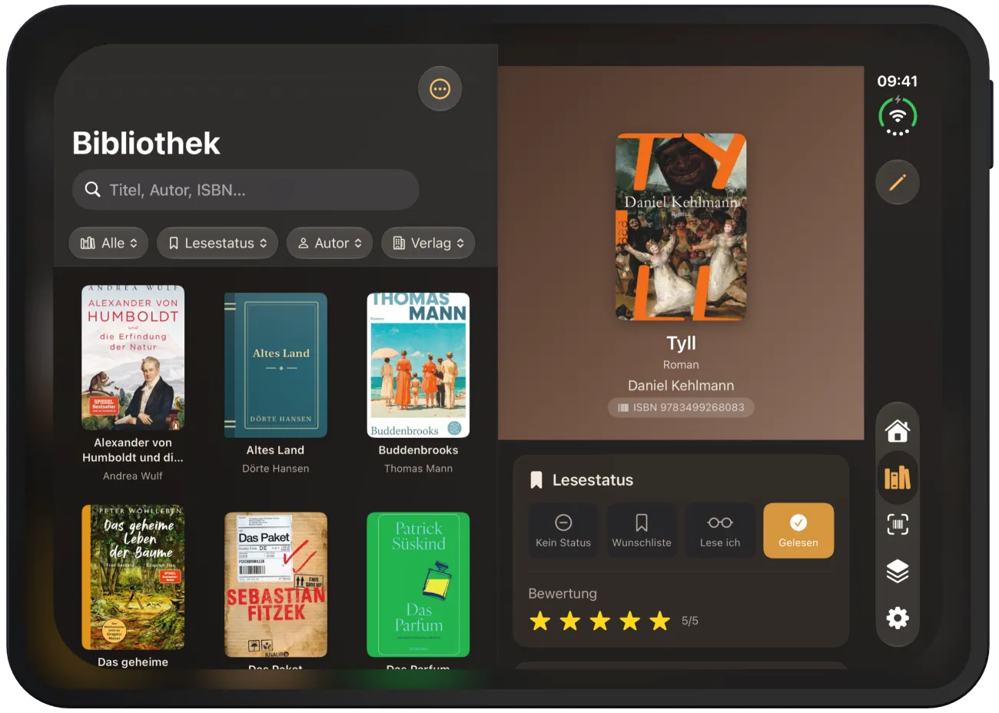
Task: Go to Home in the sidebar
Action: 898,431
